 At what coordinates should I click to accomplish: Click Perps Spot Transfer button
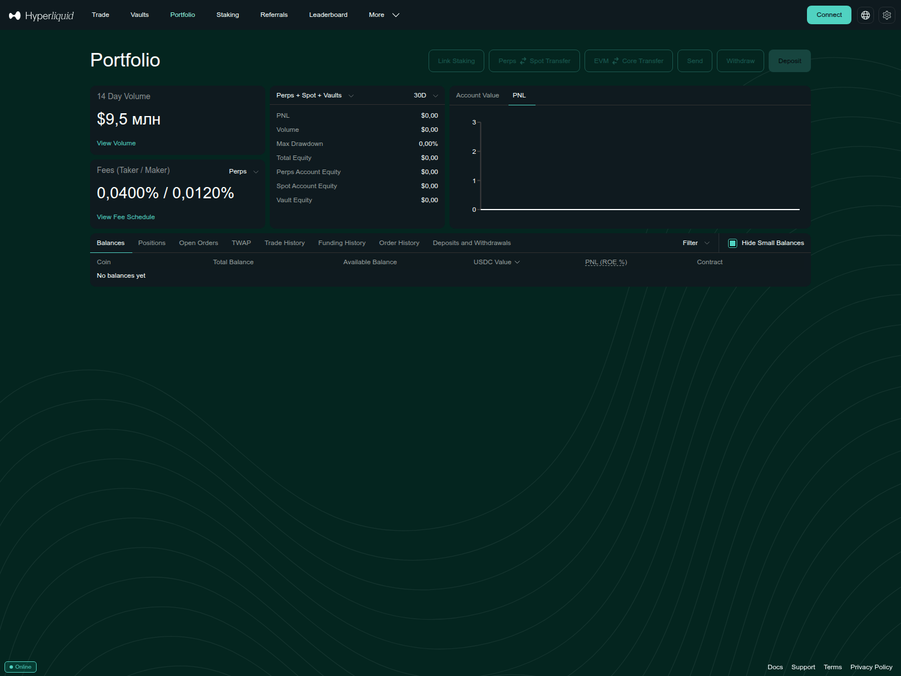pos(534,61)
